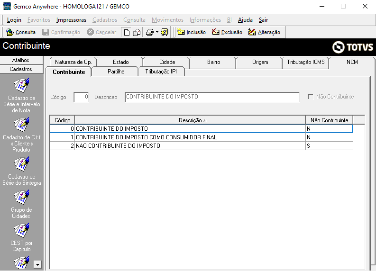
Task: Open Cadastro de C.t.f x Cliente x Produto shortcut
Action: (22, 135)
